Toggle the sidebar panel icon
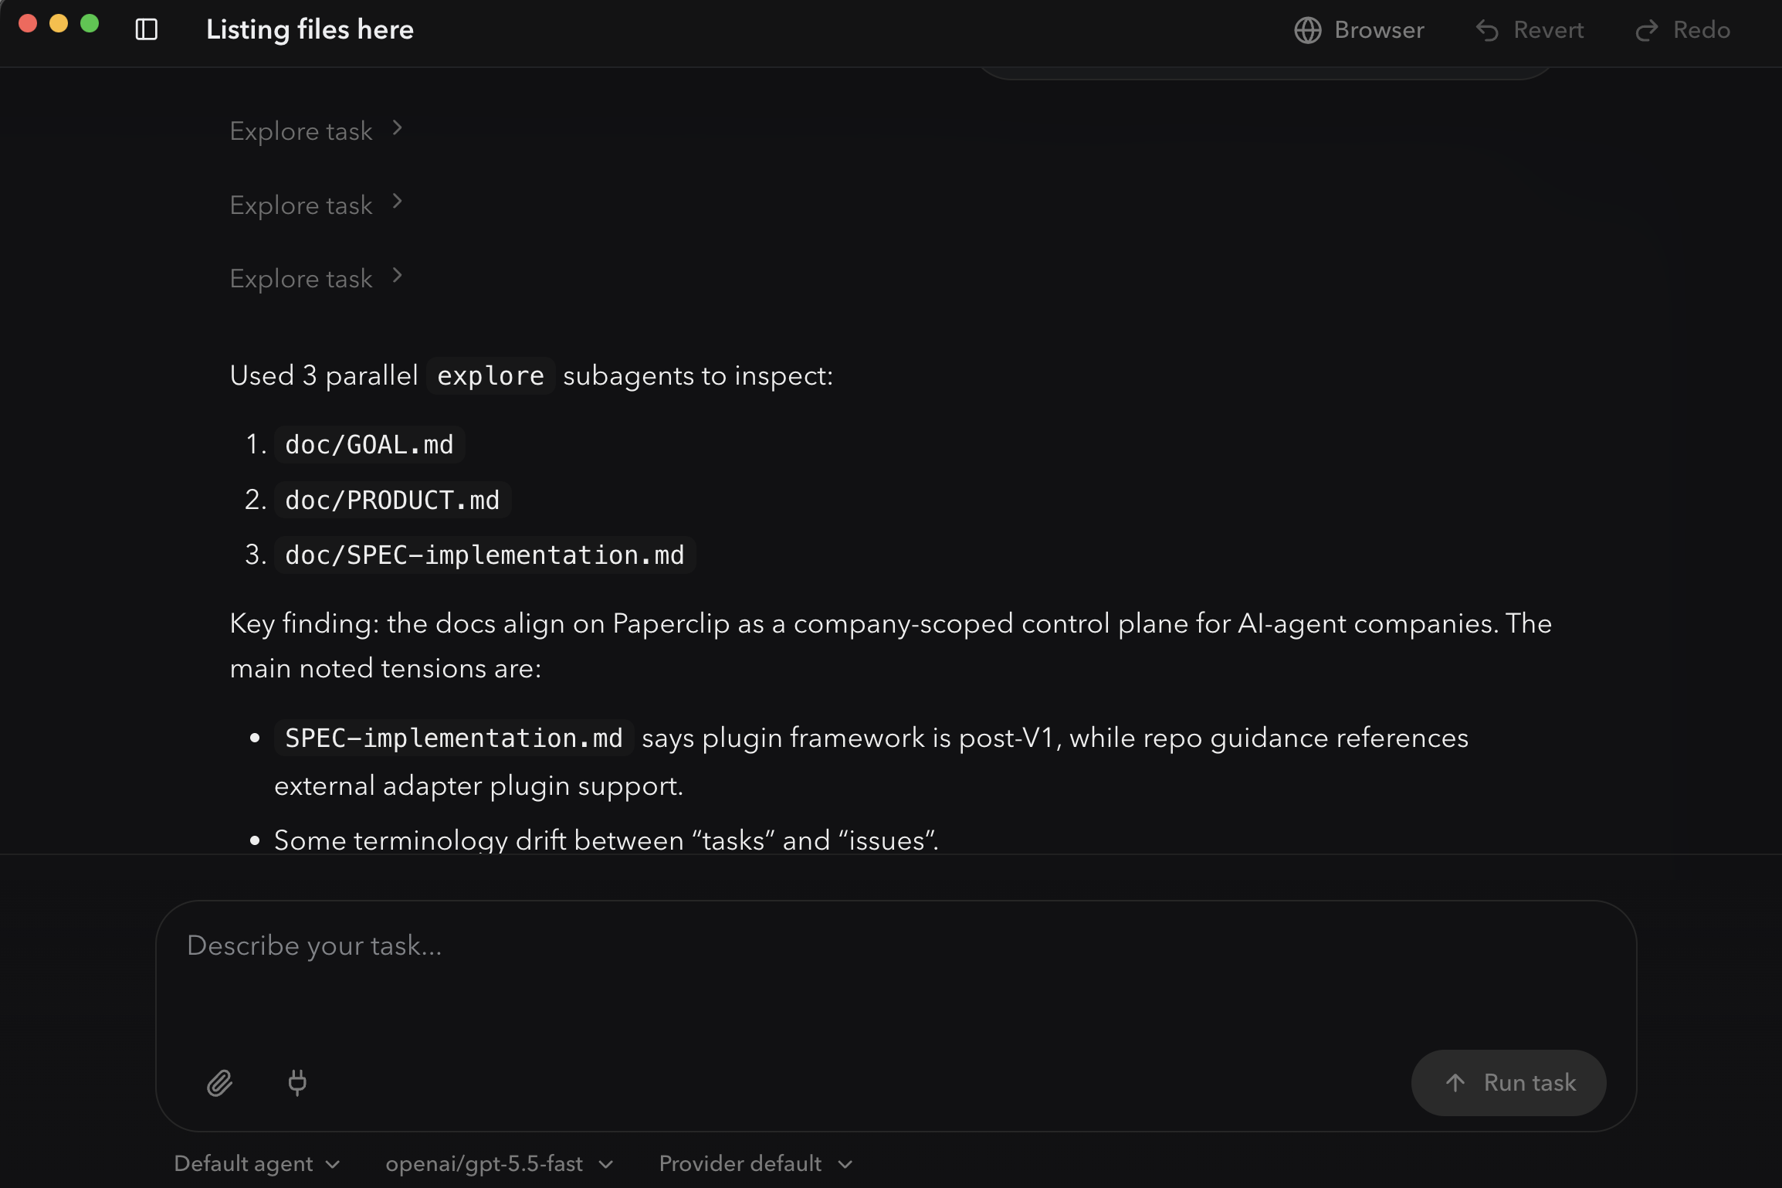The image size is (1782, 1188). click(147, 30)
